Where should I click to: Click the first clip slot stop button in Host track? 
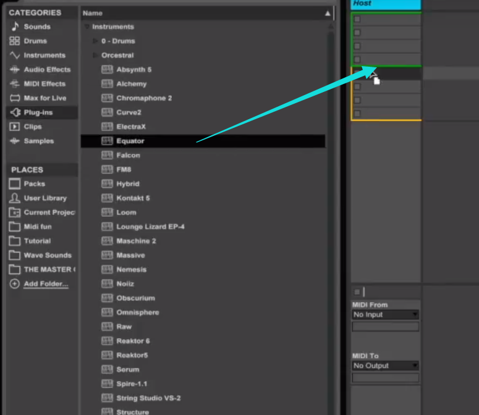(357, 19)
